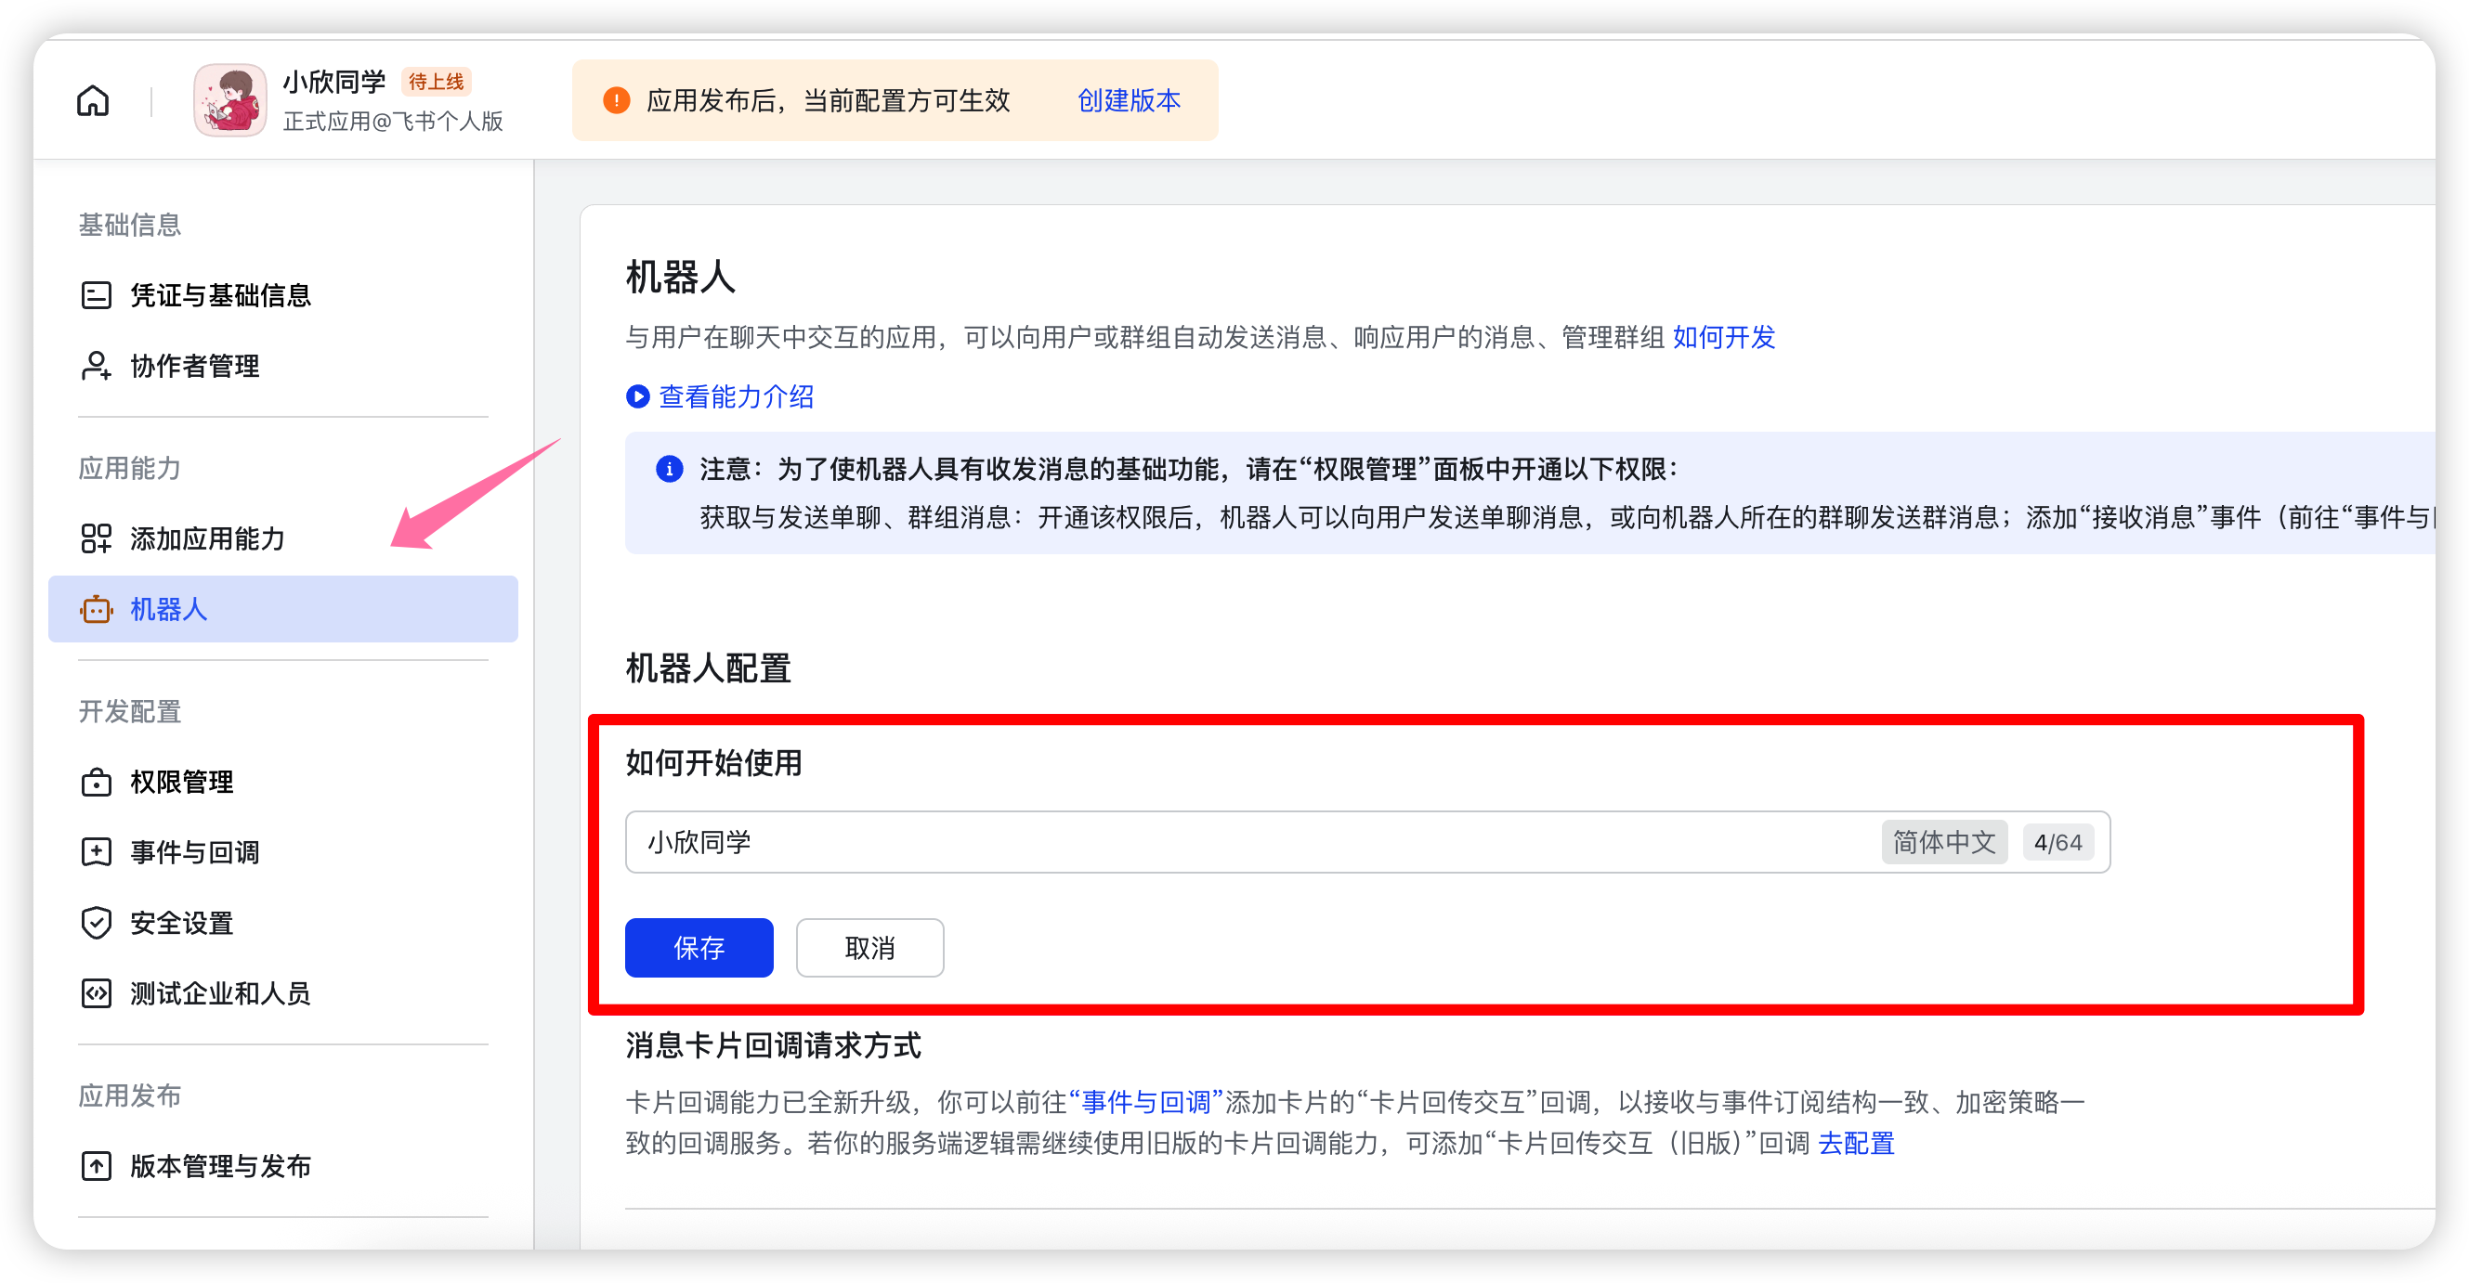Screen dimensions: 2469x1283
Task: Click the 事件与回调 plus-box icon
Action: [x=96, y=852]
